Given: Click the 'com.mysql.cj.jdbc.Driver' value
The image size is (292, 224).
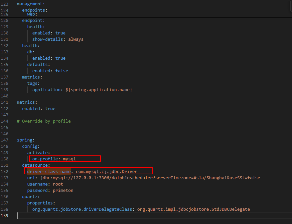Looking at the screenshot, I should click(106, 172).
